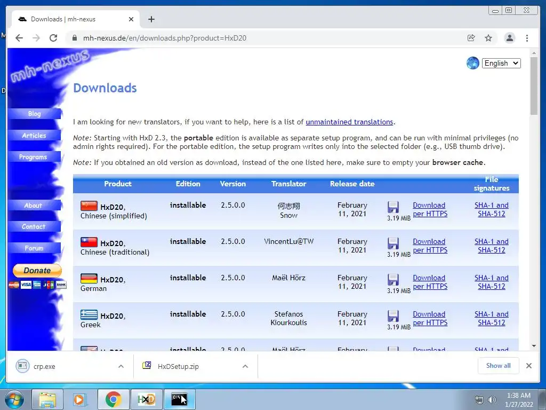The image size is (546, 410).
Task: Click the unmaintained translations link
Action: click(x=349, y=122)
